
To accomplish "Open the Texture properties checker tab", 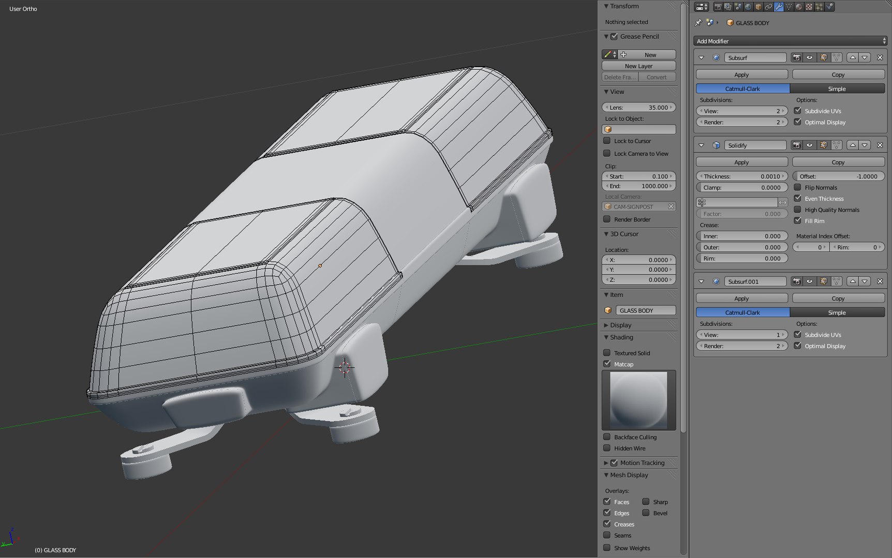I will pyautogui.click(x=809, y=7).
